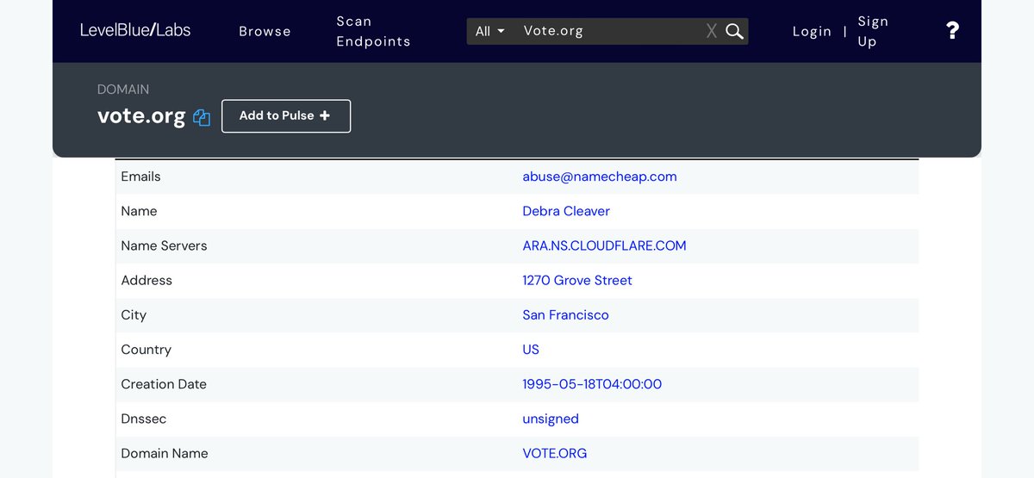Open the Browse menu item

click(265, 31)
